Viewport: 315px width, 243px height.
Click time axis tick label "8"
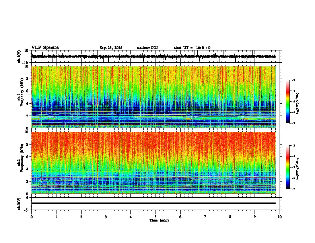click(230, 217)
